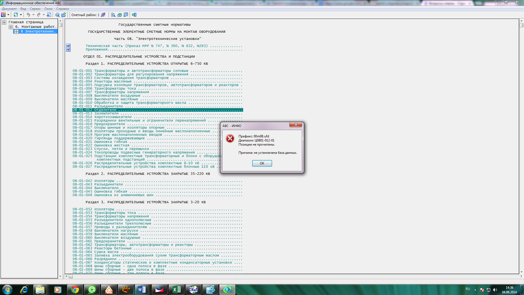
Task: Open Word document icon beside Техническая часть
Action: (x=68, y=46)
